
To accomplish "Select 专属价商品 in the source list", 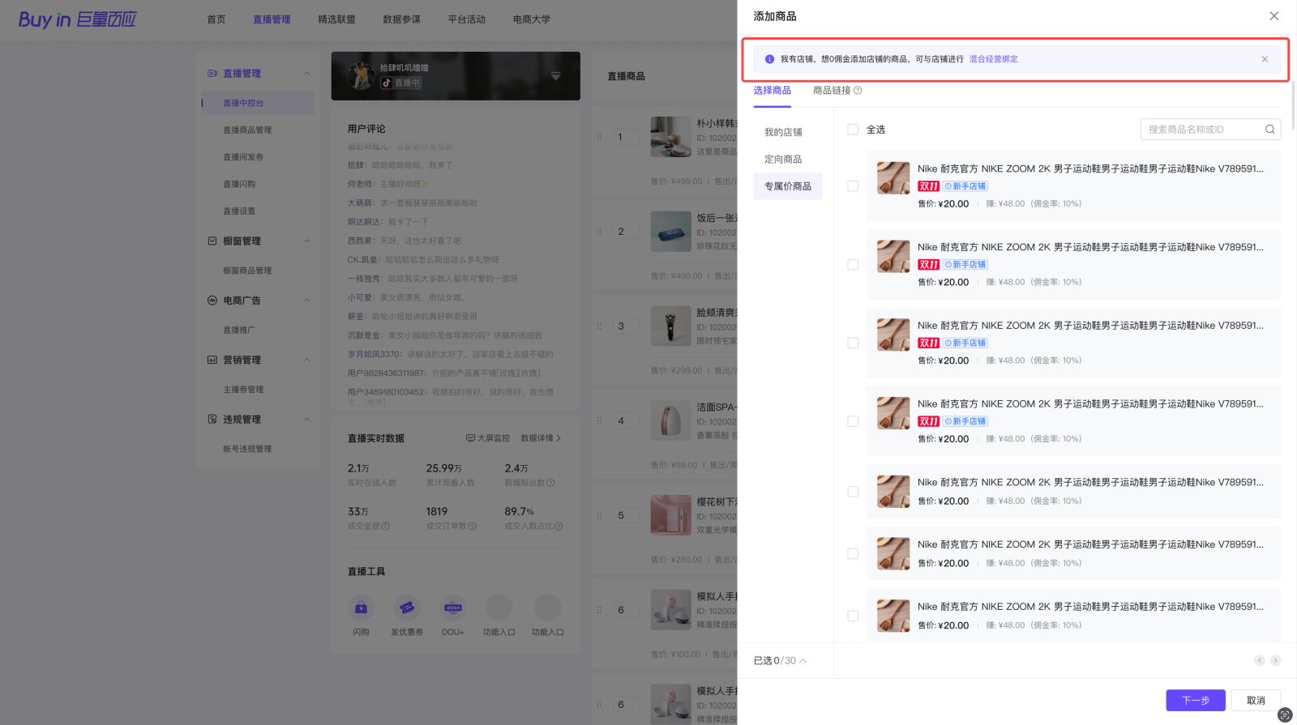I will [x=788, y=186].
